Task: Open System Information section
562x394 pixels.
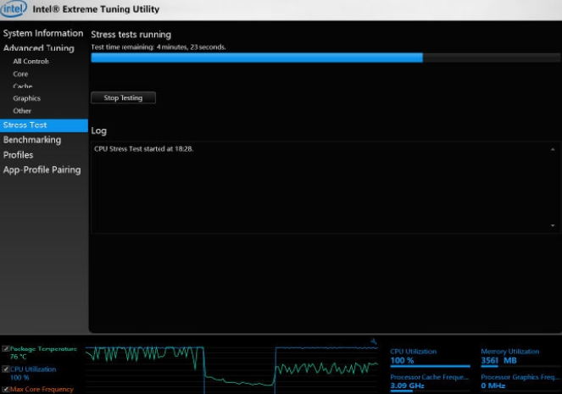Action: (x=43, y=33)
